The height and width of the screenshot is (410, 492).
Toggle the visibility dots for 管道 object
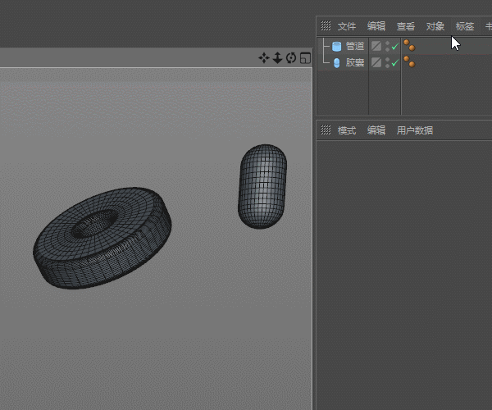tap(387, 47)
